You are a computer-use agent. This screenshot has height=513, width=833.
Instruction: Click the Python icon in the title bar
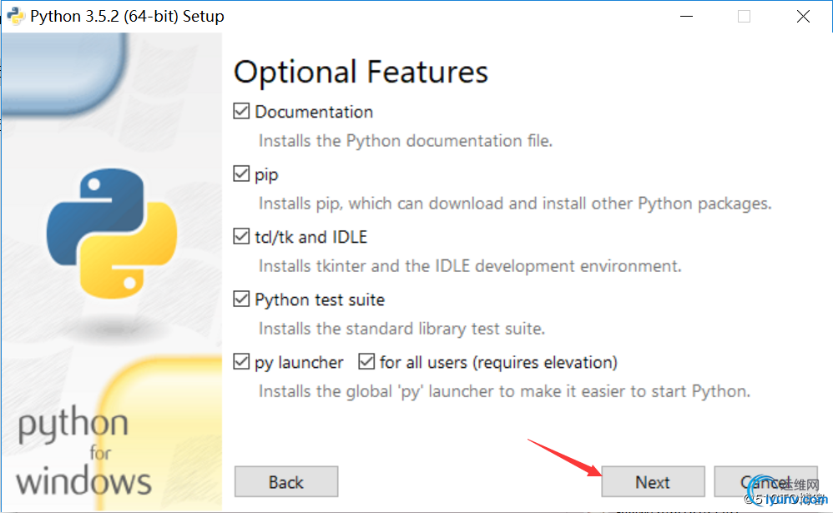coord(14,16)
